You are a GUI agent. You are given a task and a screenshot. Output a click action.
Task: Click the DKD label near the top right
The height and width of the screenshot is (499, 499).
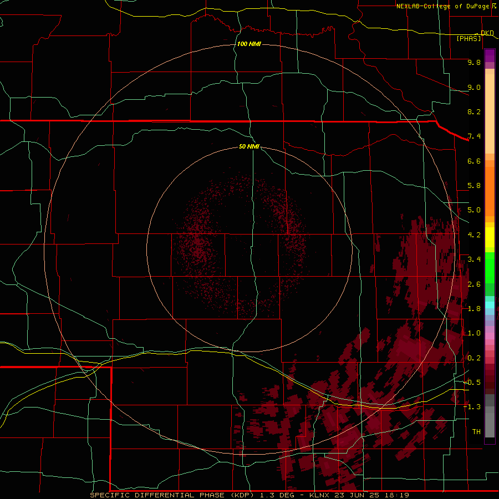coord(487,33)
